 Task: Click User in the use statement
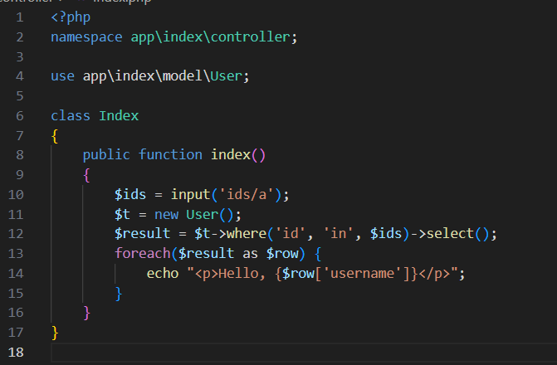227,76
